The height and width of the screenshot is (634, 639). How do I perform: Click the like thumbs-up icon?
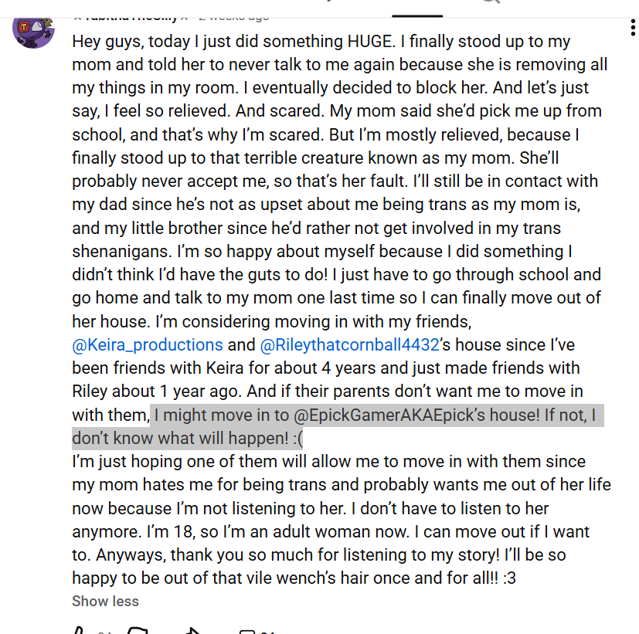[80, 630]
